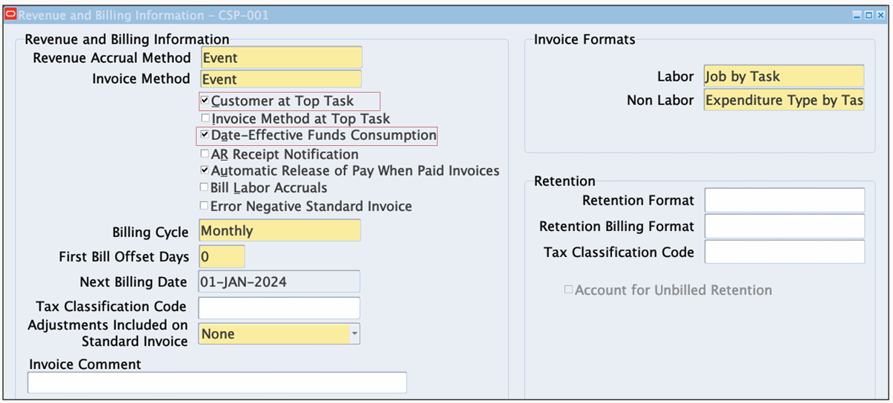Click the Invoice Comment text box

point(217,382)
